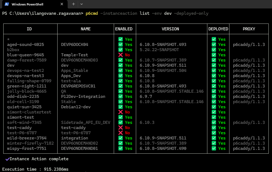Click version 6.10.3

[147, 123]
